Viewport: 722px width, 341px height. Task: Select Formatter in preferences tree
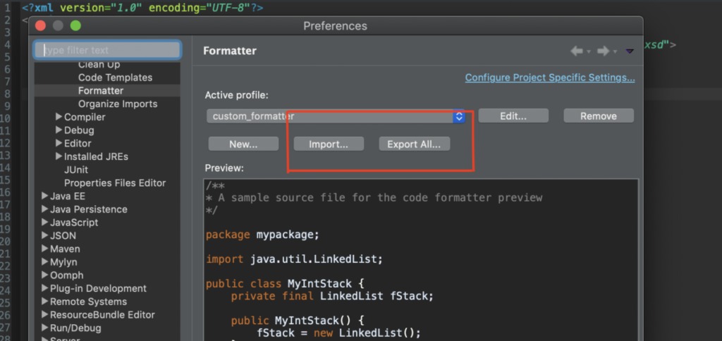[101, 91]
